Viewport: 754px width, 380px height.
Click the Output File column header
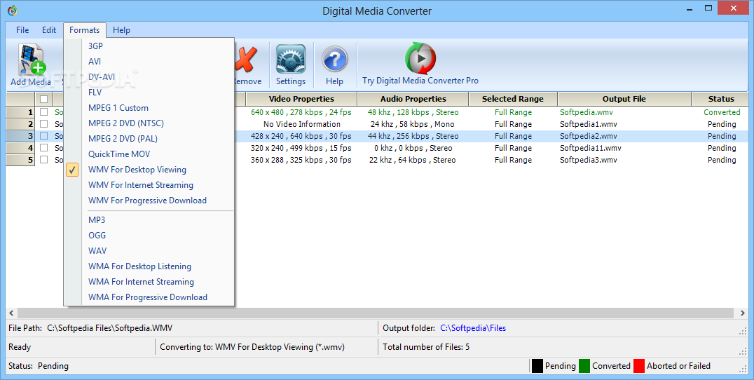tap(624, 99)
